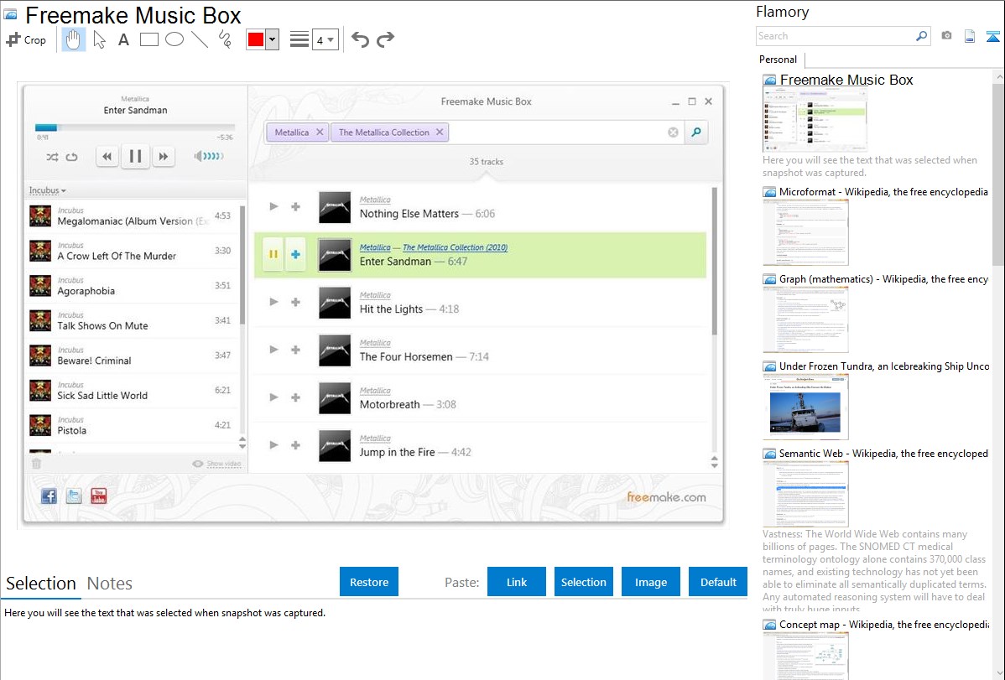Click the document icon beside the camera

click(x=970, y=36)
